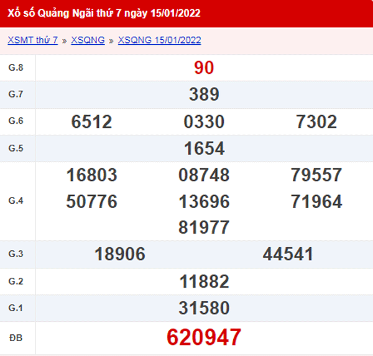Select the G.1 number 31580
The image size is (373, 356).
[x=204, y=308]
